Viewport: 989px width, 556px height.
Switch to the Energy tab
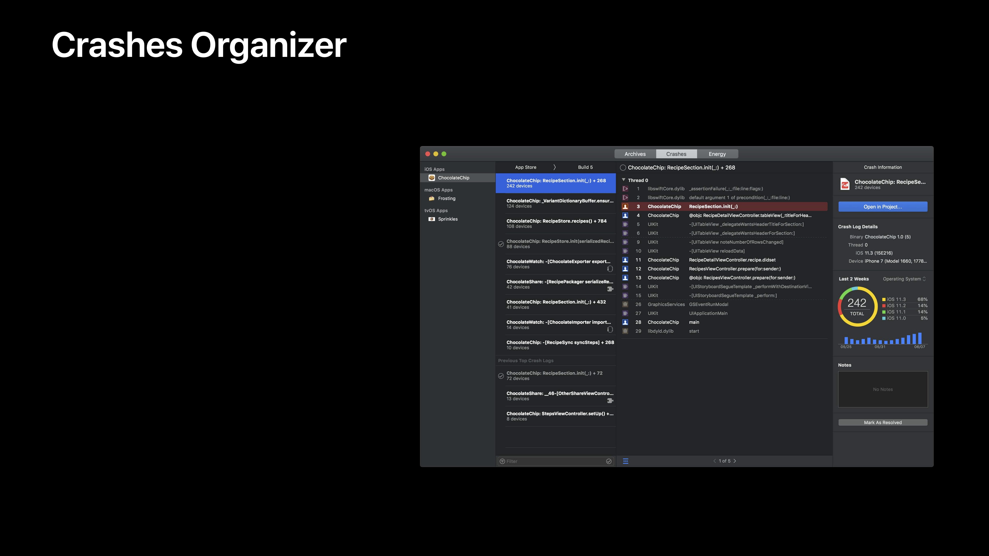click(717, 154)
